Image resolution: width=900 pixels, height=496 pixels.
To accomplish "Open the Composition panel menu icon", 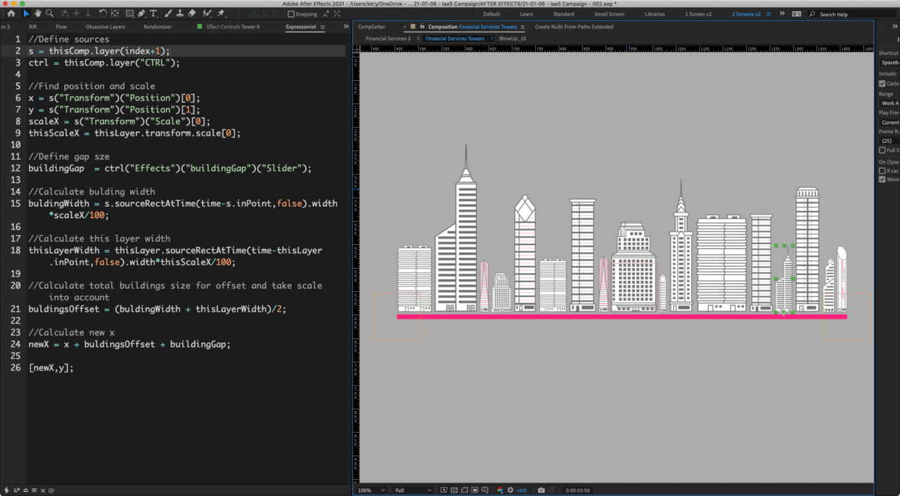I will coord(522,27).
